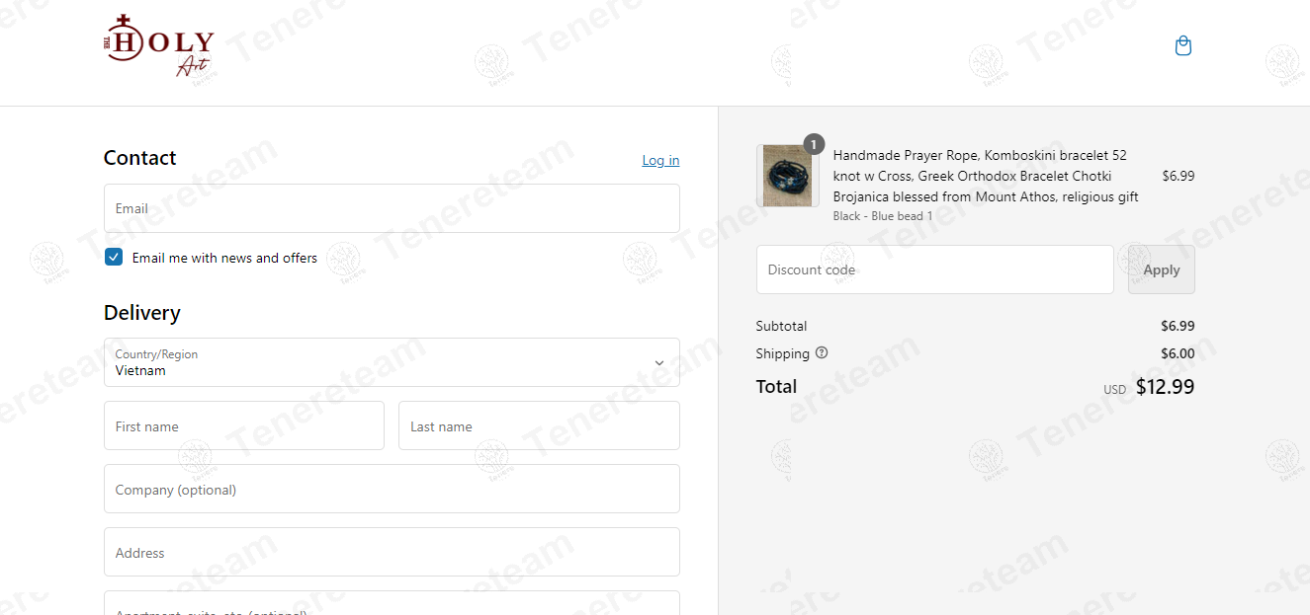The image size is (1310, 615).
Task: Click the Shipping help question mark icon
Action: (822, 353)
